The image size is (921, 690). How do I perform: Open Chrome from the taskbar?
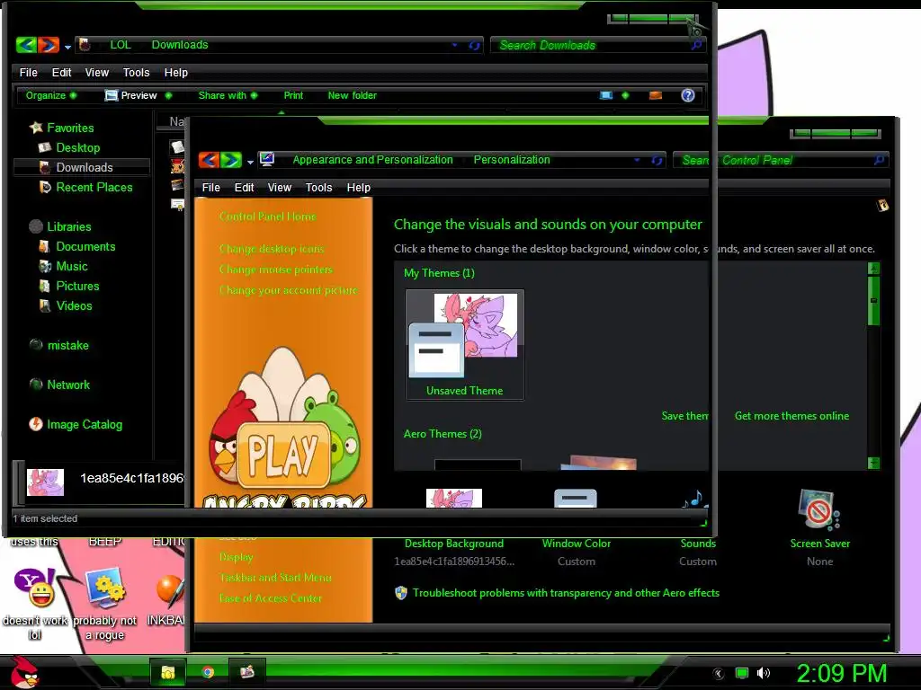point(208,672)
